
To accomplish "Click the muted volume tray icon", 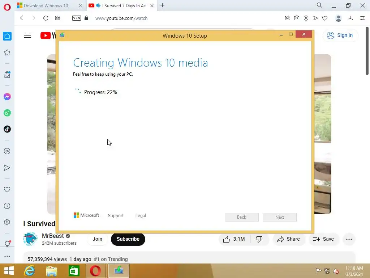I will click(x=336, y=271).
